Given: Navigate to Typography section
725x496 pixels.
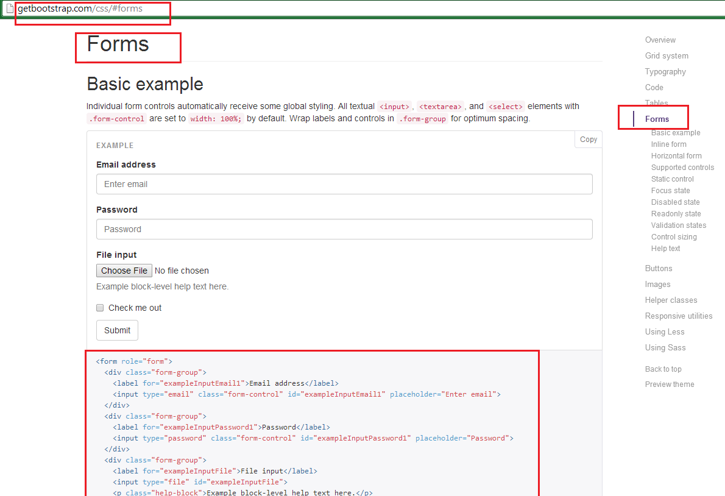Looking at the screenshot, I should (665, 72).
